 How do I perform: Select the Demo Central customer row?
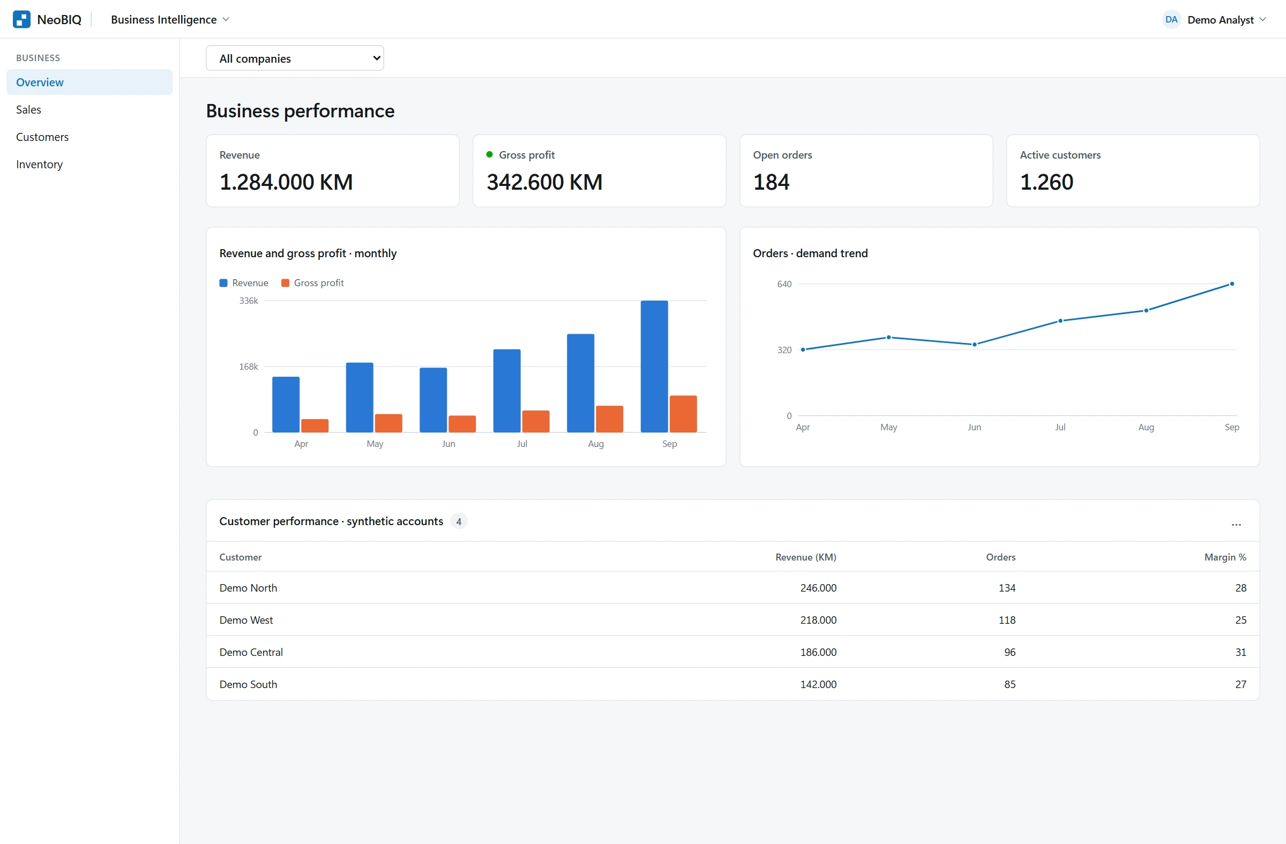click(732, 652)
